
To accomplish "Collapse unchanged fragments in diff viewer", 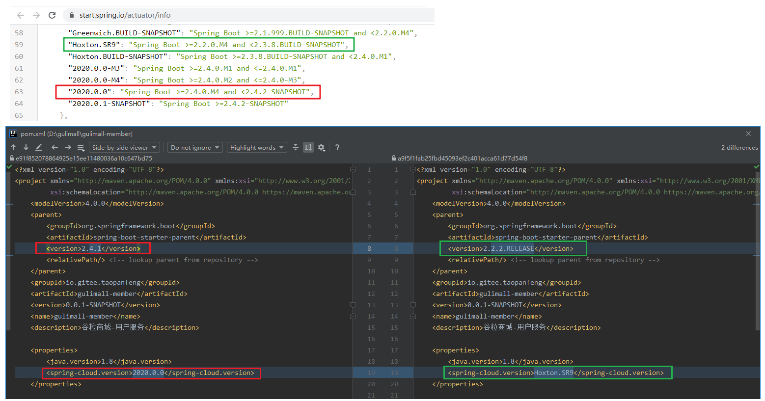I will coord(296,147).
